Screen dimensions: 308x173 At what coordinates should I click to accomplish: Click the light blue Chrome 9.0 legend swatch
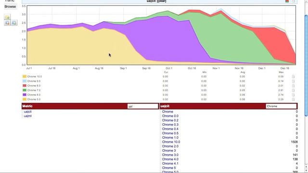[x=25, y=81]
